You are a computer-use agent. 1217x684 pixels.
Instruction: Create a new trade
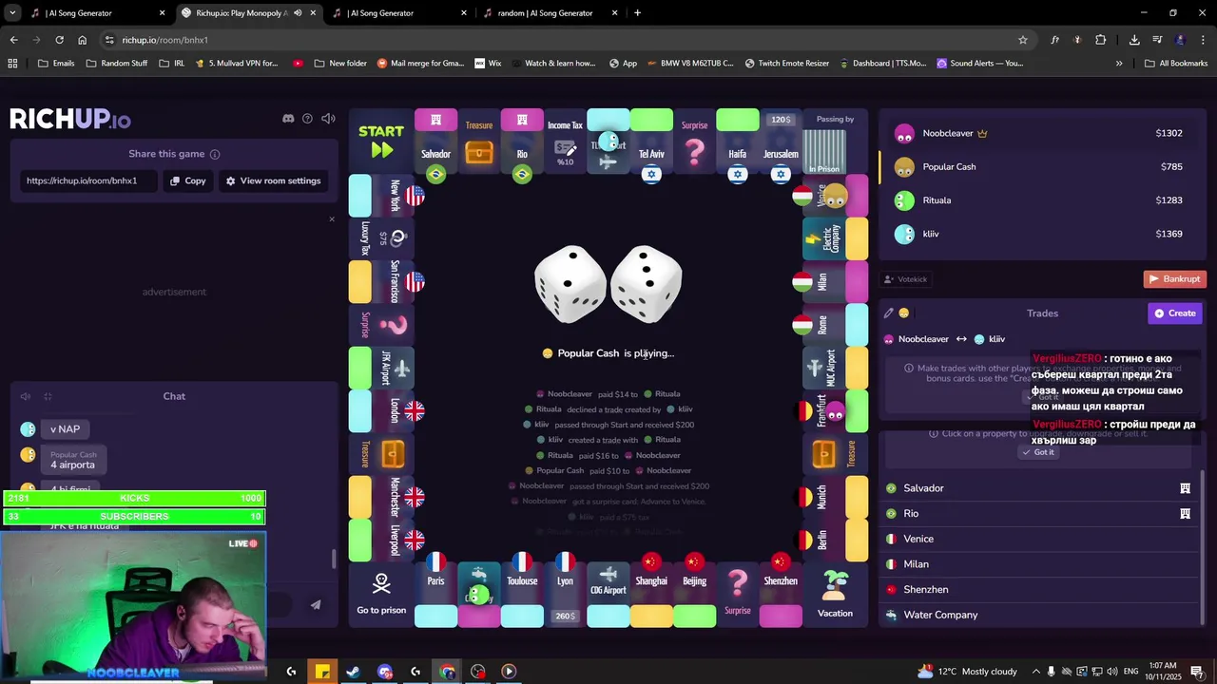pyautogui.click(x=1175, y=313)
